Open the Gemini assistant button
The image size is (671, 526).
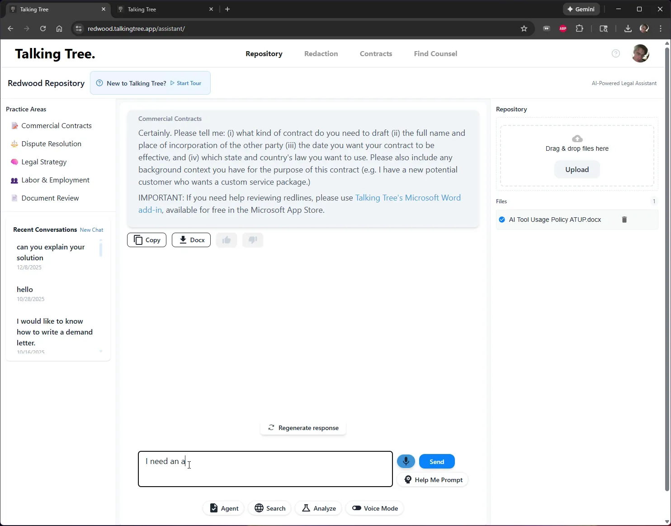pos(581,9)
